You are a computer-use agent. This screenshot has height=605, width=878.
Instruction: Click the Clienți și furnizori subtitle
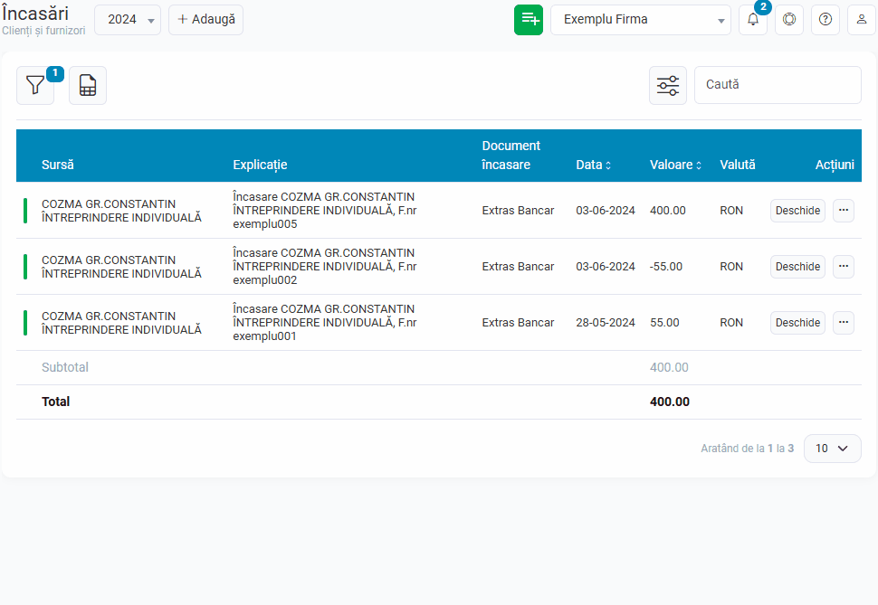[x=43, y=31]
